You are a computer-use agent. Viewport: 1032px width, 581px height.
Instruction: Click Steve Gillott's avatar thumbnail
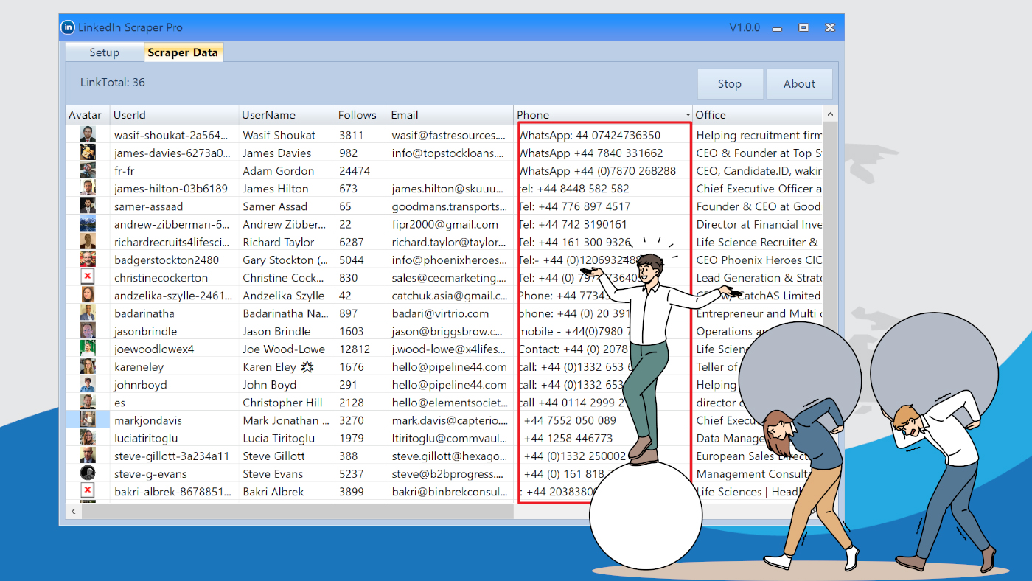(88, 456)
